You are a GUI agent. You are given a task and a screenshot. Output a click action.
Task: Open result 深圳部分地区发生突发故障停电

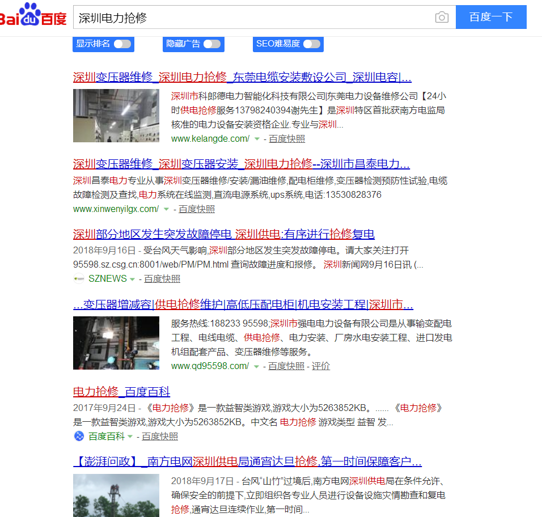223,234
